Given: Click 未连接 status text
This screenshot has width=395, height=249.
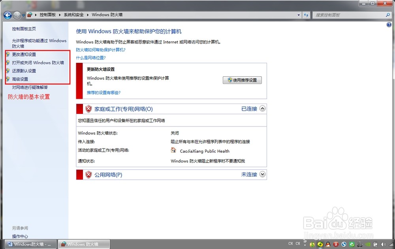Looking at the screenshot, I should point(249,174).
